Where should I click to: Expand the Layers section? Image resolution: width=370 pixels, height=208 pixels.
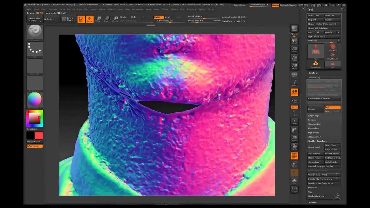click(x=312, y=203)
